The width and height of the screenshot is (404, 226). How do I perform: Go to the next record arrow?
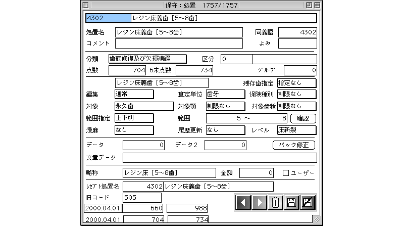click(259, 202)
